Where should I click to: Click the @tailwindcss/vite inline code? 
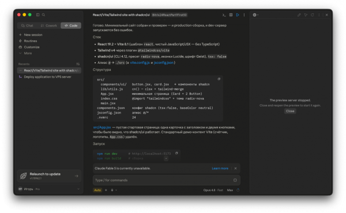click(x=153, y=51)
